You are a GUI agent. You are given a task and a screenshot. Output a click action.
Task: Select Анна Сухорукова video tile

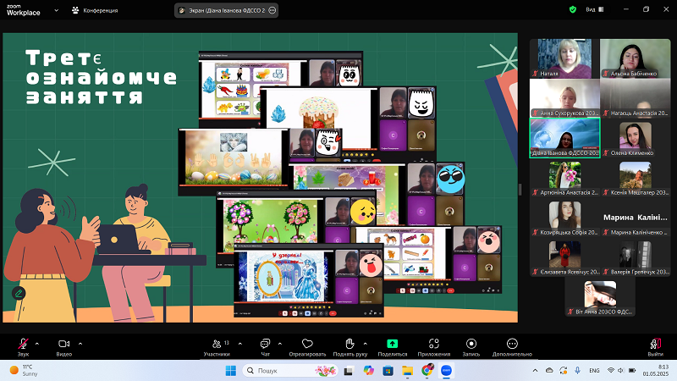point(564,98)
